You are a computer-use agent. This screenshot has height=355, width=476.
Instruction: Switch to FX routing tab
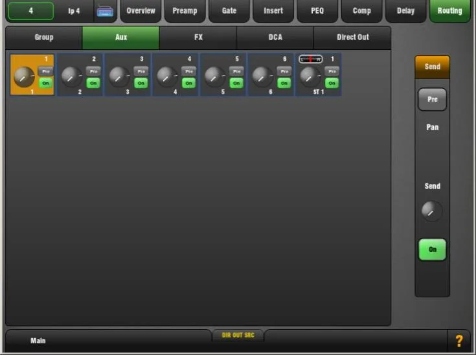pyautogui.click(x=198, y=38)
